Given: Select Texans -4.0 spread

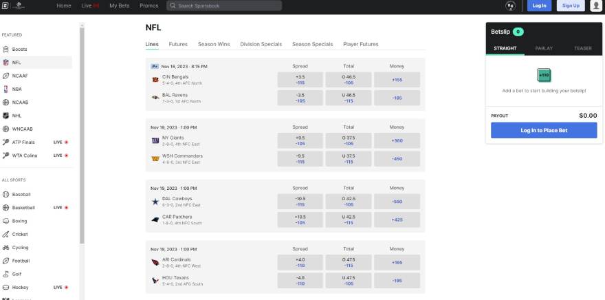Looking at the screenshot, I should (x=300, y=281).
